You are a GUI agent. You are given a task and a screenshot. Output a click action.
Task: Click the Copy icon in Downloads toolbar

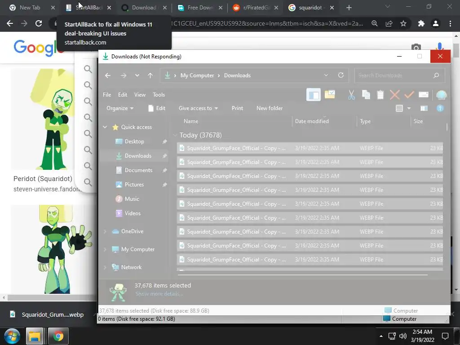point(366,95)
